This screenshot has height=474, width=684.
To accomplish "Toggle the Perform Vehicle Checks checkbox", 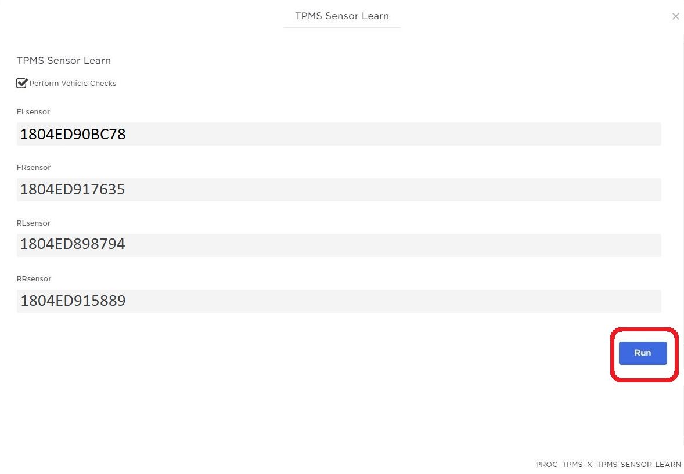I will (21, 83).
